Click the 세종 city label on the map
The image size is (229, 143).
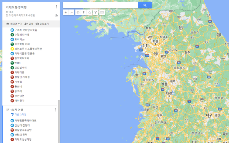165,84
